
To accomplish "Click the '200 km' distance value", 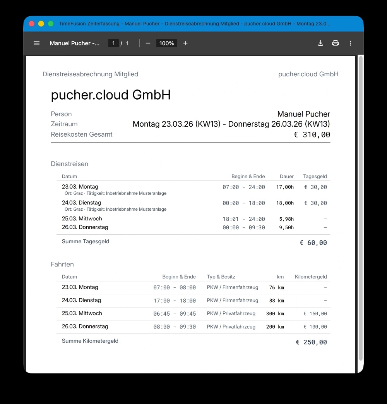I will point(275,327).
